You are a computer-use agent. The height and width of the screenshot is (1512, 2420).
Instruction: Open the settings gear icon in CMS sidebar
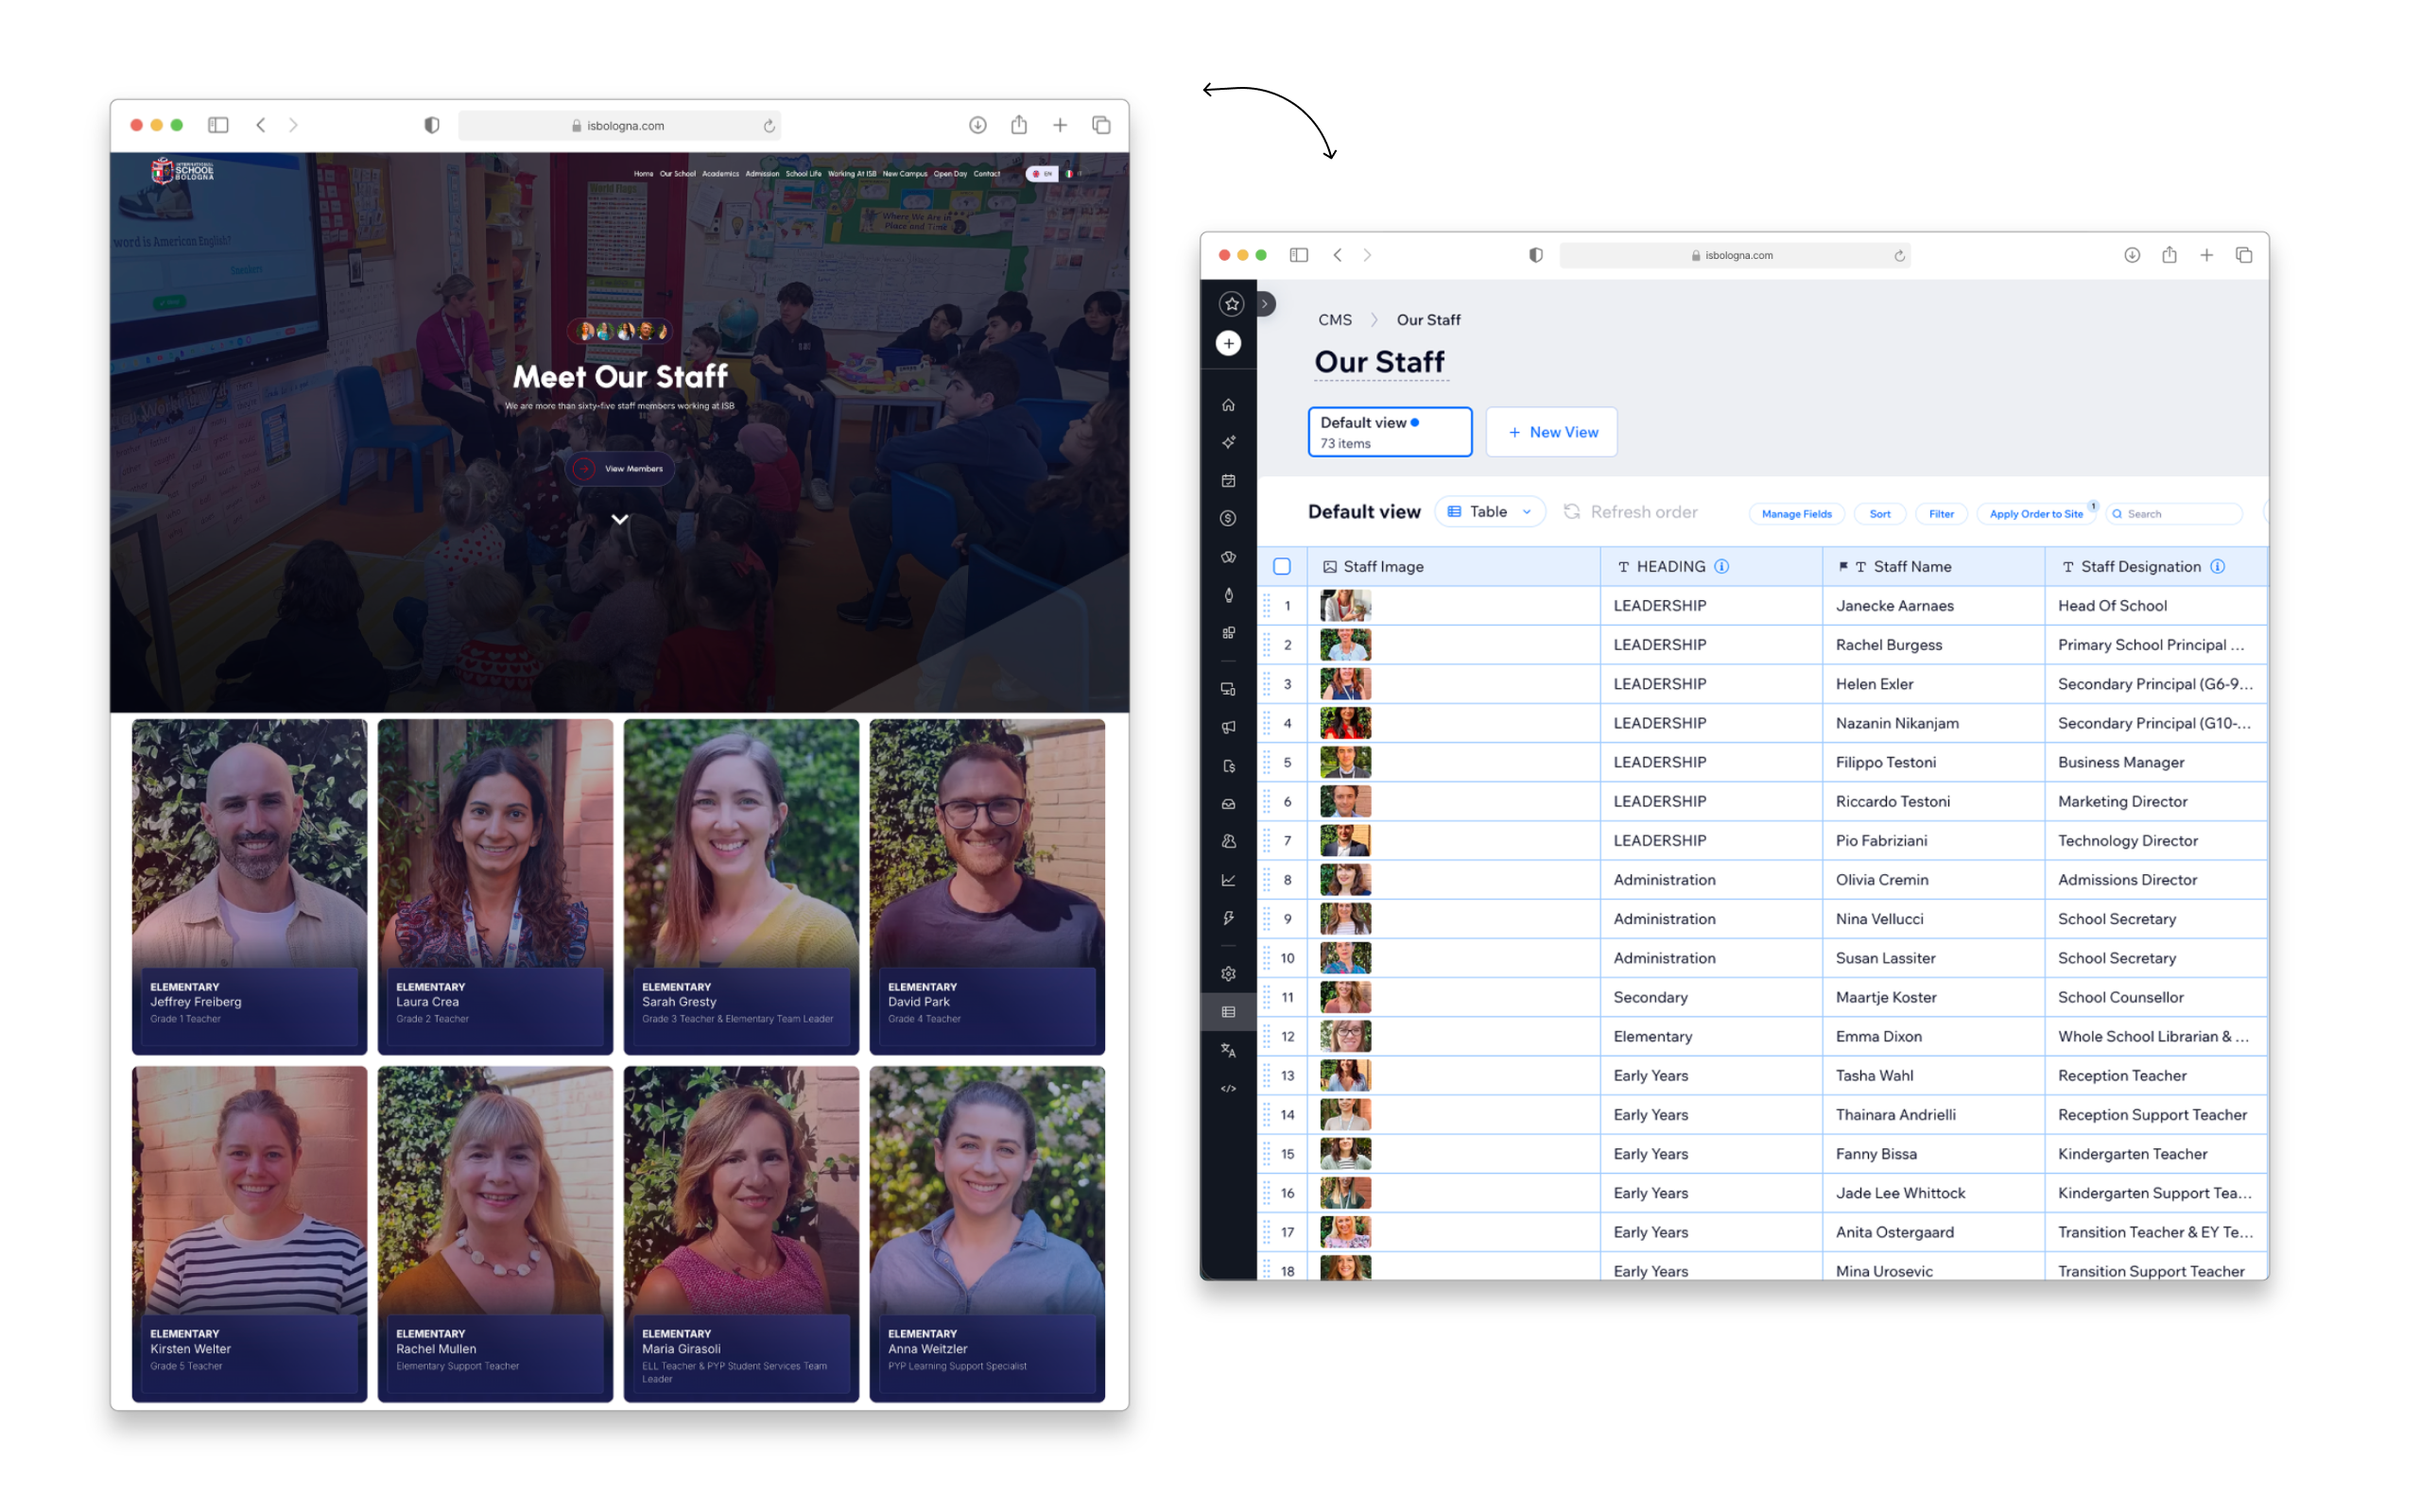[x=1228, y=973]
